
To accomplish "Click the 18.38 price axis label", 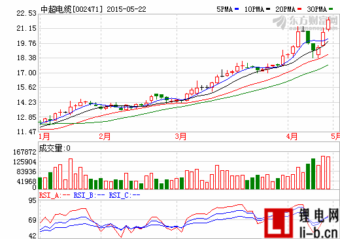I will point(27,58).
